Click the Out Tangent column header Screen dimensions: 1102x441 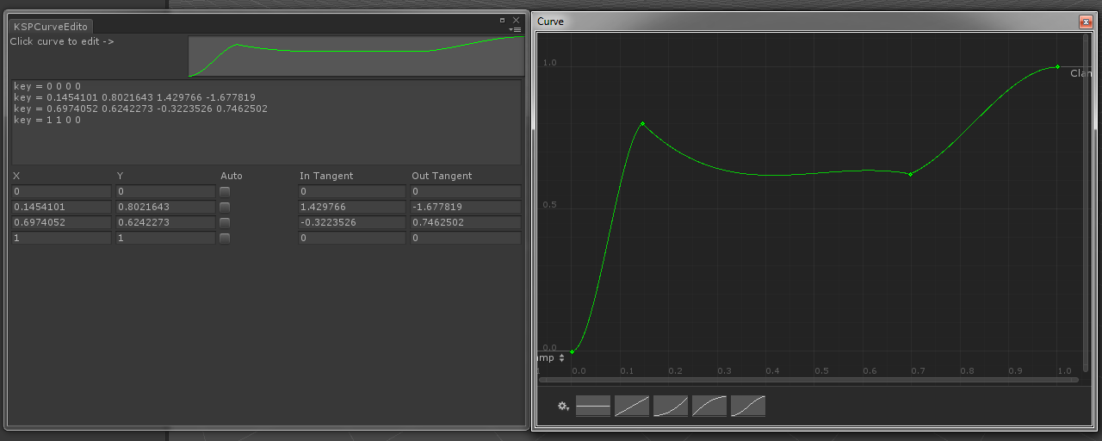[442, 176]
